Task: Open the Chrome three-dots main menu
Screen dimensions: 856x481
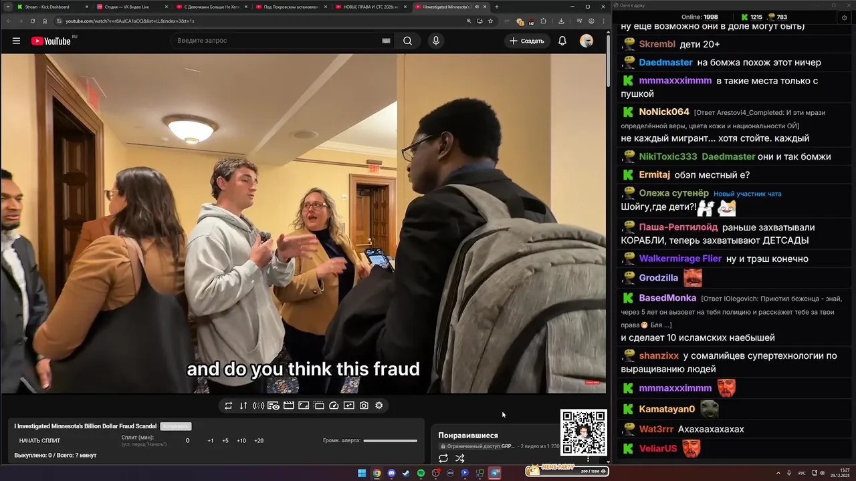Action: coord(602,21)
